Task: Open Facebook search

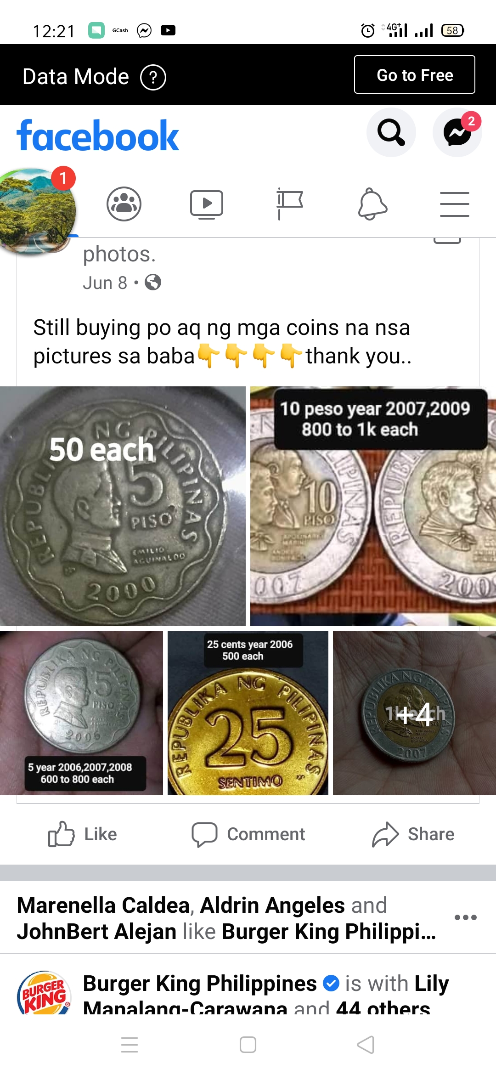Action: 391,132
